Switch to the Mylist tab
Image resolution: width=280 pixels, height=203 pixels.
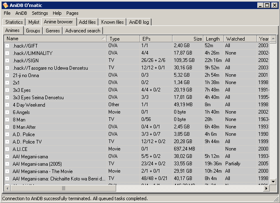tap(34, 22)
